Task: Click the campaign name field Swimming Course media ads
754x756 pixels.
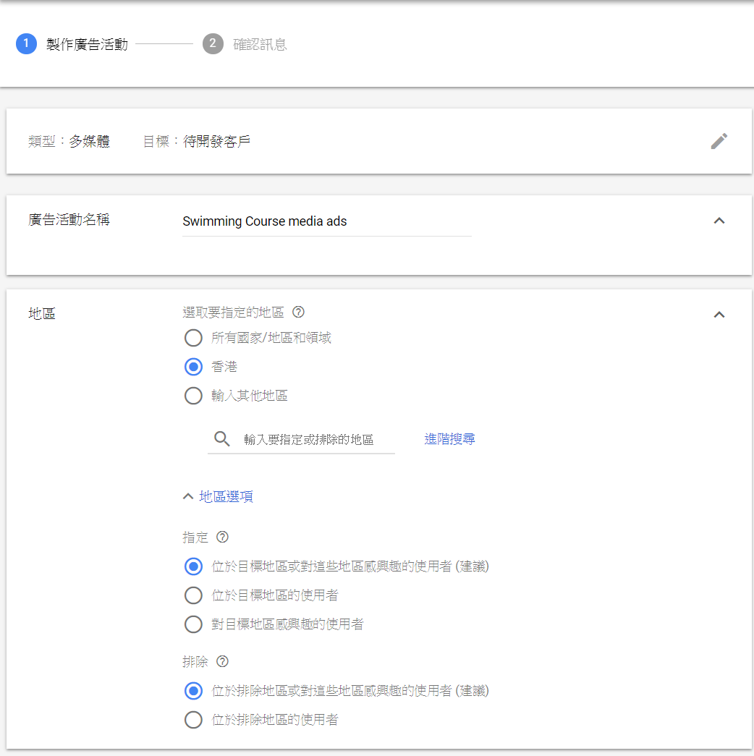Action: pos(326,222)
